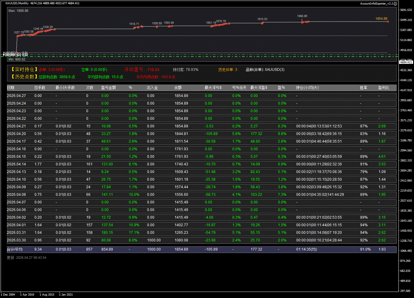This screenshot has height=298, width=414.
Task: Select the 1854.89 final equity curve marker
Action: [388, 22]
